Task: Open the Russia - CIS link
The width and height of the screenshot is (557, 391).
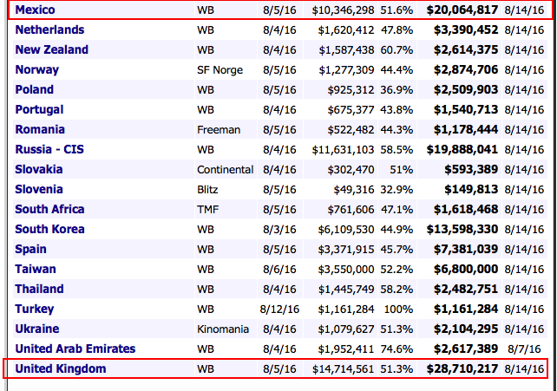Action: [50, 149]
